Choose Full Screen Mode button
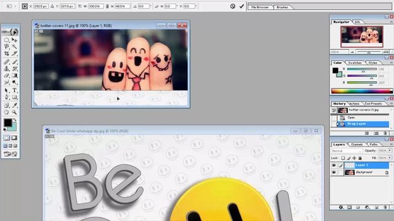Image resolution: width=394 pixels, height=221 pixels. tap(15, 145)
